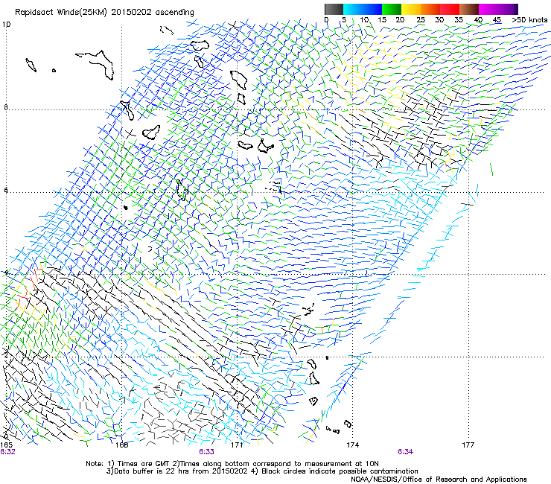Click the dark purple 45-50 knots segment
Screen dimensions: 551x484
[508, 9]
